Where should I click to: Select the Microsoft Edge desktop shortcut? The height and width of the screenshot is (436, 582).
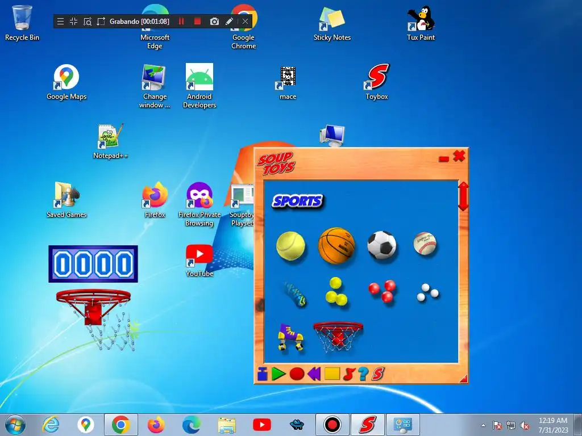click(x=155, y=27)
